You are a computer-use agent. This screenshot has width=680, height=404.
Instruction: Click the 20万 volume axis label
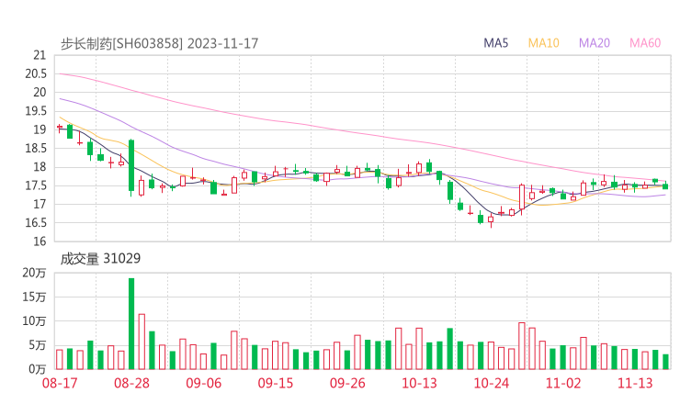tap(34, 273)
